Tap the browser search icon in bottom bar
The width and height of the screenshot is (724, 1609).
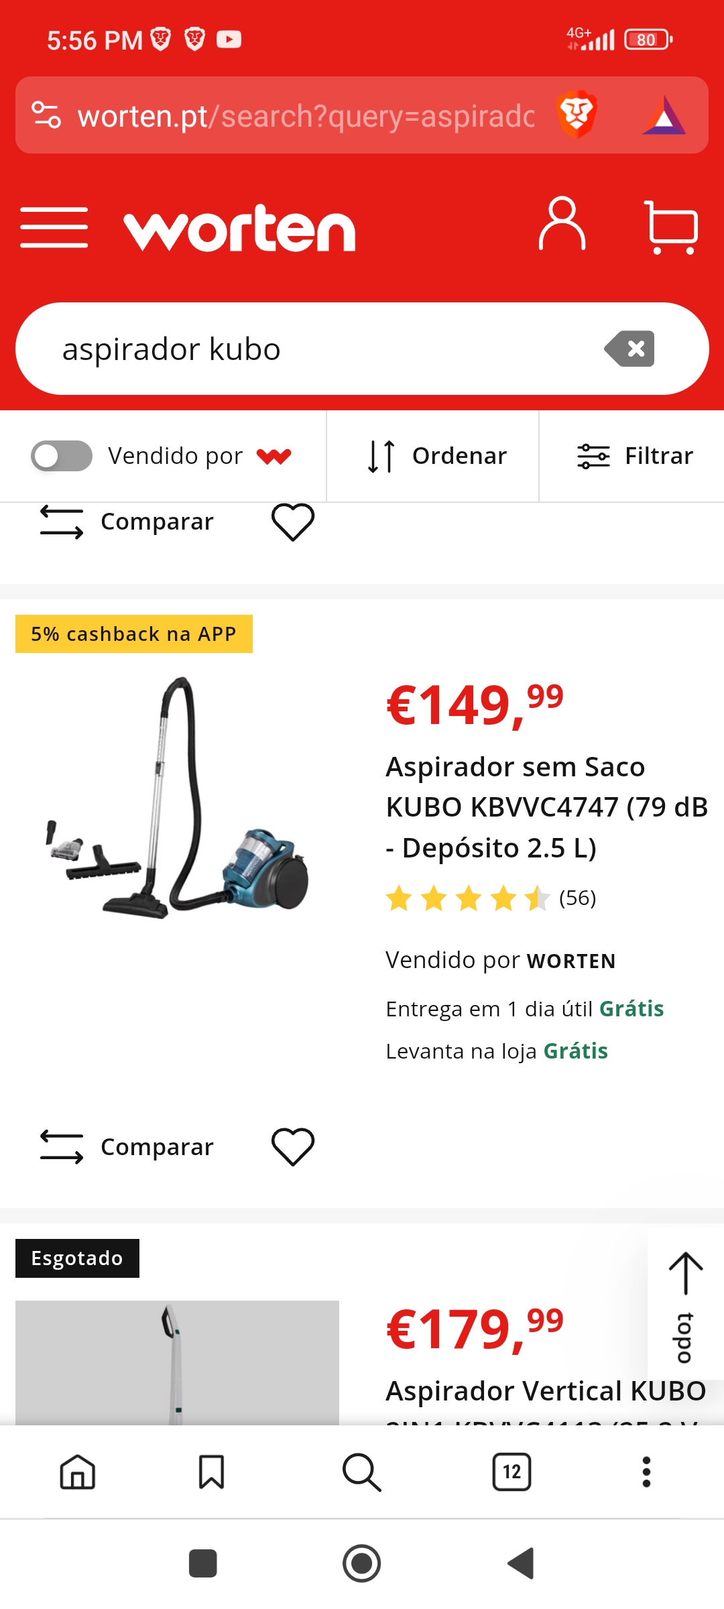(361, 1472)
